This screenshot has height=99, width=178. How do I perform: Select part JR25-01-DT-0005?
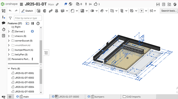coord(25,91)
